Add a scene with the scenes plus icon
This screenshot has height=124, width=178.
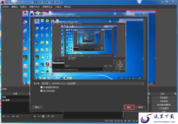[4, 116]
